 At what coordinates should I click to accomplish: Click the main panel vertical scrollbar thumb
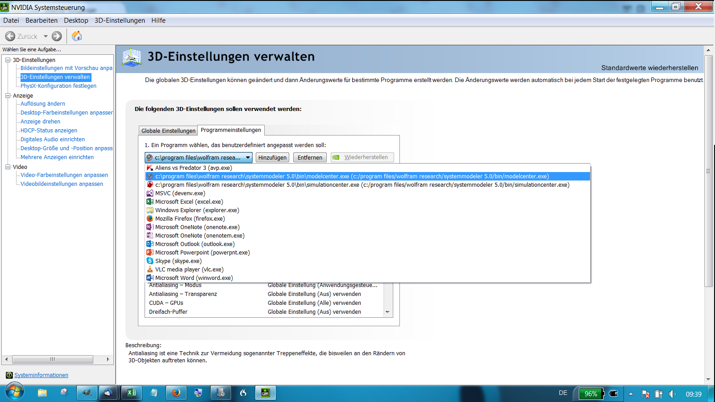[708, 171]
